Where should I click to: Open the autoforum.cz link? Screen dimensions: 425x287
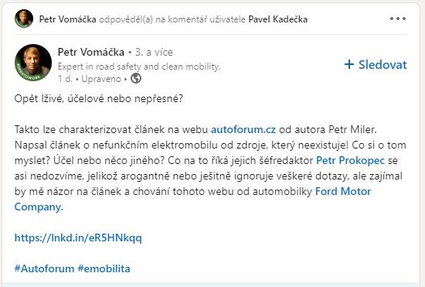pyautogui.click(x=243, y=129)
